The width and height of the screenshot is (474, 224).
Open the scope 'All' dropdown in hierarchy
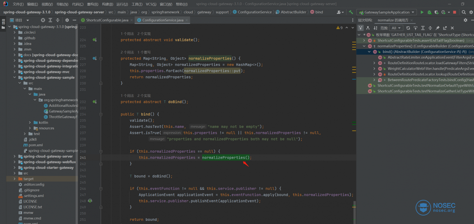396,28
